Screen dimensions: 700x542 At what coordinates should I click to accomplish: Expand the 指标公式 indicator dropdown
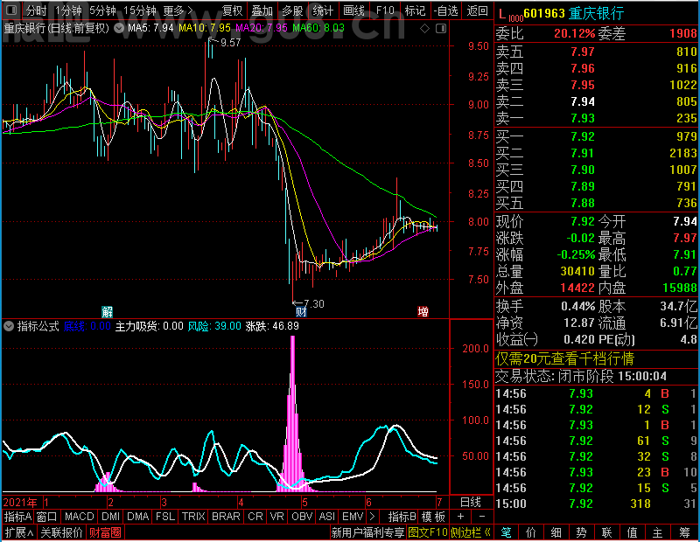[9, 326]
